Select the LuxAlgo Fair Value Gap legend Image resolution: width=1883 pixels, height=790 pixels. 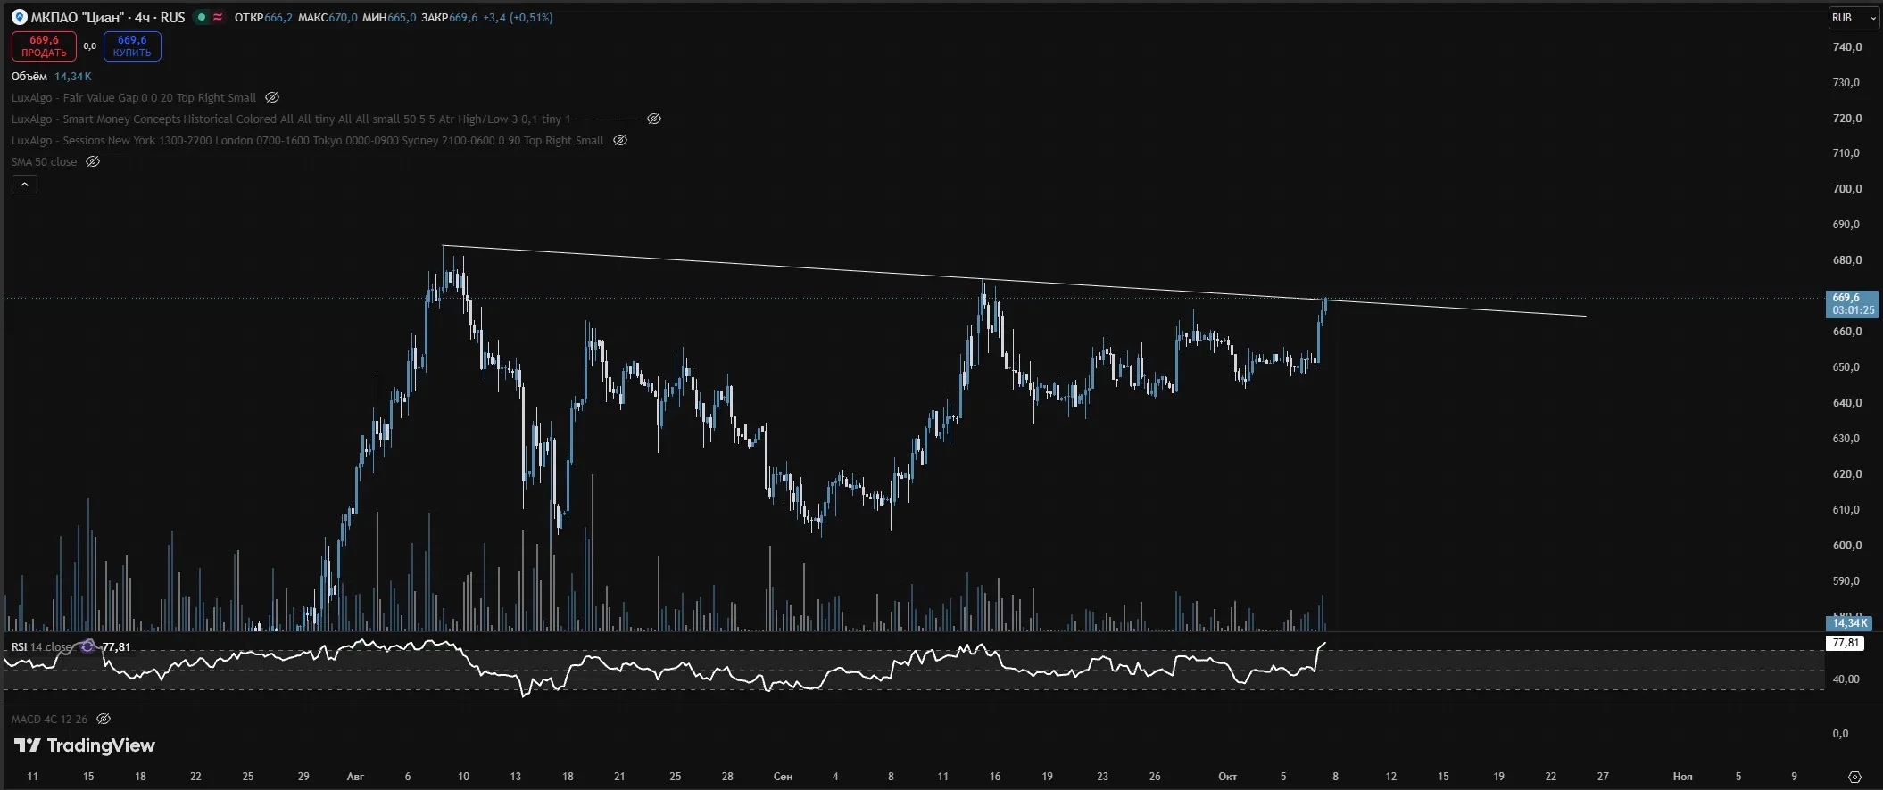click(134, 97)
